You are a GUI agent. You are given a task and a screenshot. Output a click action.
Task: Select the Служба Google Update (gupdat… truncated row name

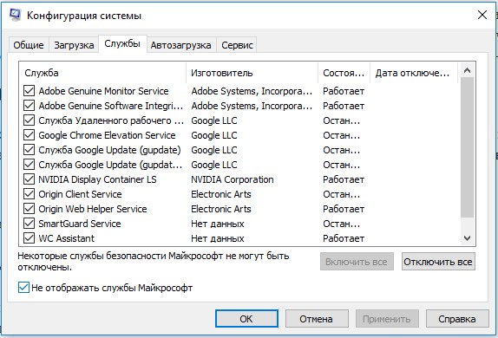tap(110, 165)
